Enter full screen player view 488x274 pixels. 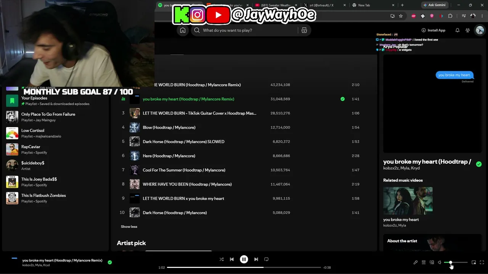click(x=482, y=263)
